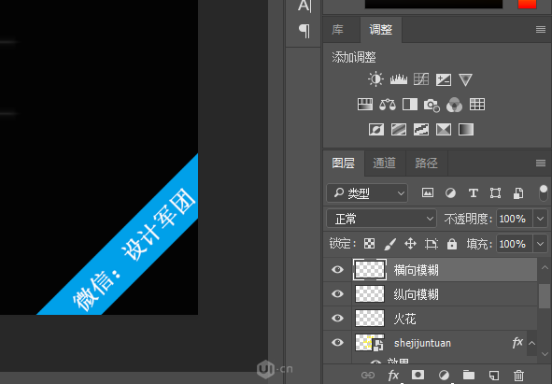Add a Color Balance adjustment
The height and width of the screenshot is (384, 552).
[388, 105]
